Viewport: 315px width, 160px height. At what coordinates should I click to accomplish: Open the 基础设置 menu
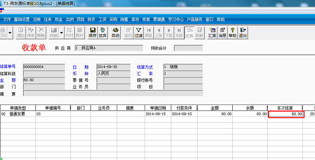(x=22, y=19)
